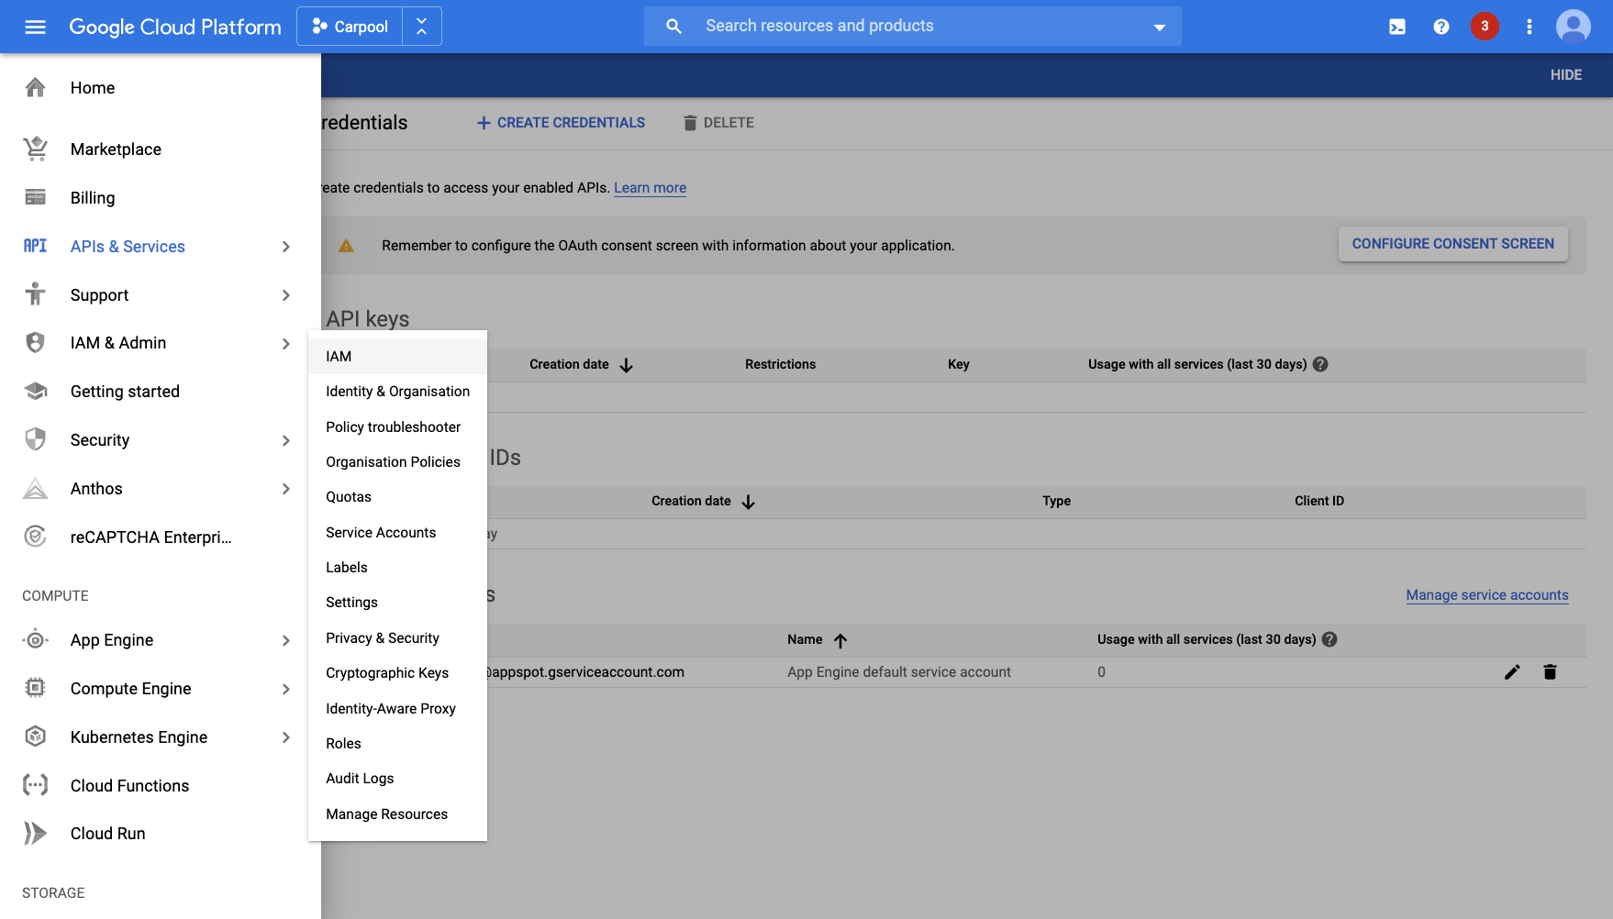
Task: View the notifications badge showing 3
Action: pyautogui.click(x=1485, y=27)
